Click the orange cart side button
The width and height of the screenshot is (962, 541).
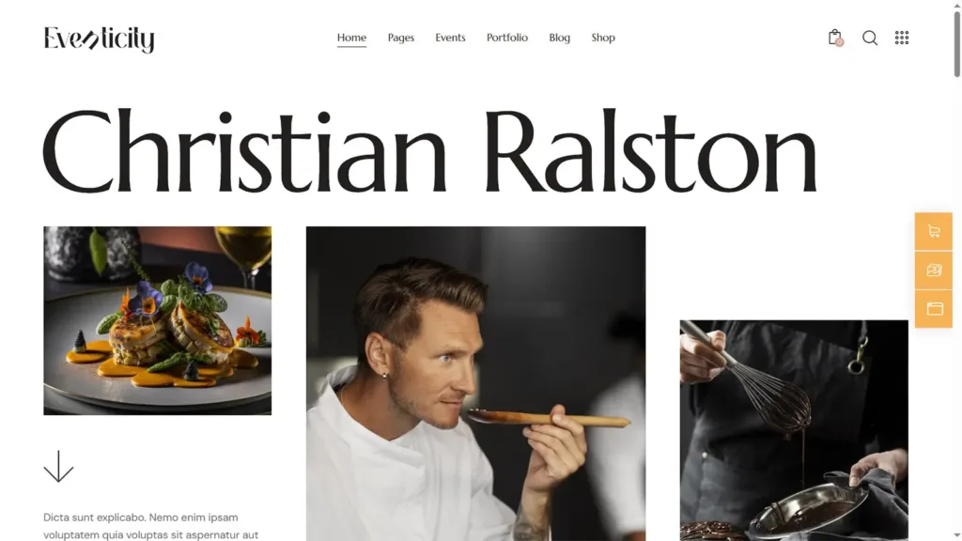(x=933, y=231)
